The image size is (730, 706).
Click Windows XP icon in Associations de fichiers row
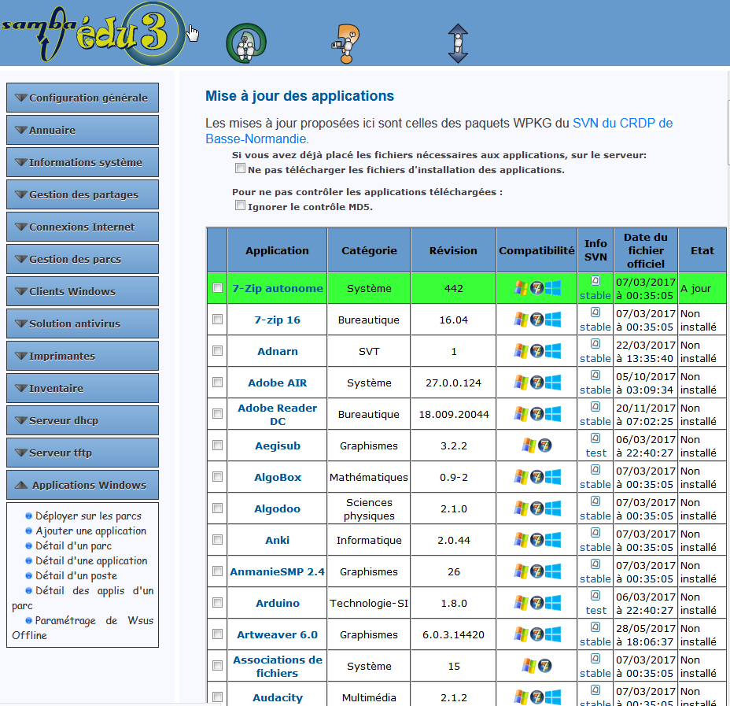pyautogui.click(x=529, y=666)
